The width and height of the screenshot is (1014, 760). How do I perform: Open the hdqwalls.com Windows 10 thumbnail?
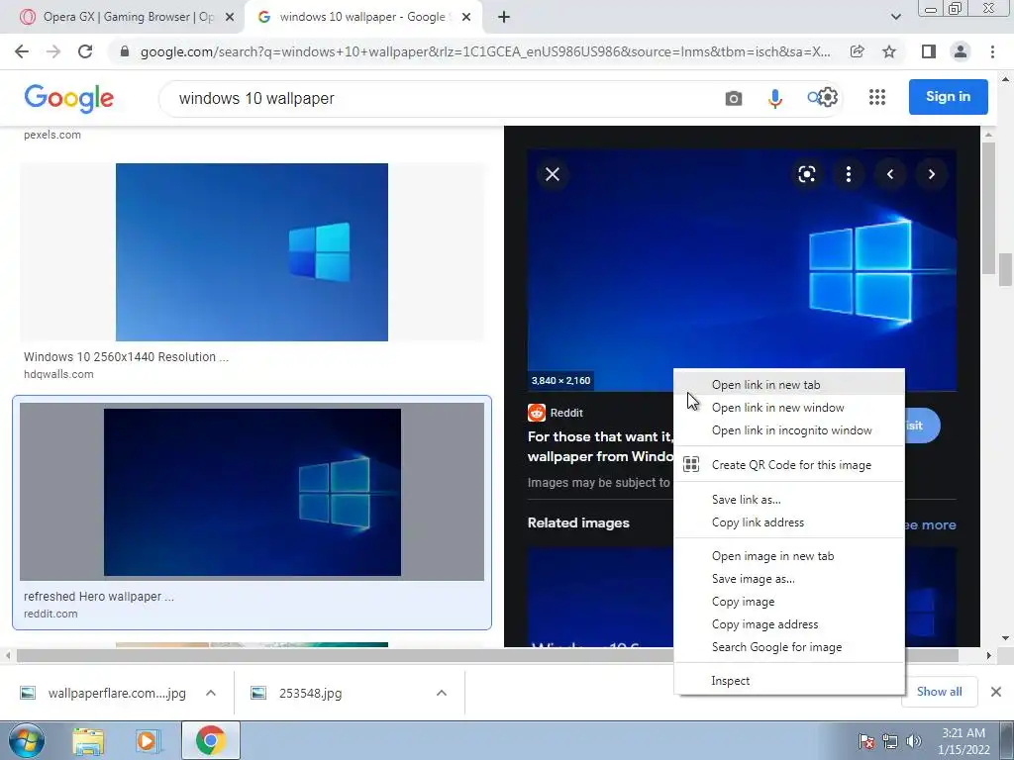pyautogui.click(x=252, y=252)
